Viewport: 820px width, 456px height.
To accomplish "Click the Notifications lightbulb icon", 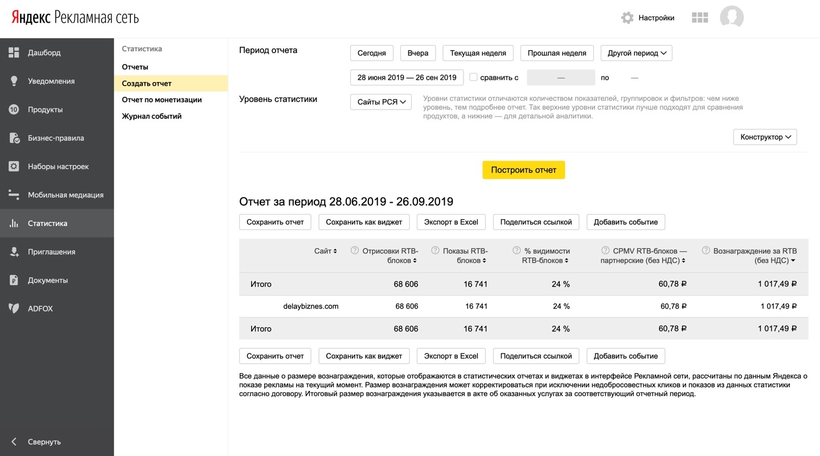I will [14, 81].
